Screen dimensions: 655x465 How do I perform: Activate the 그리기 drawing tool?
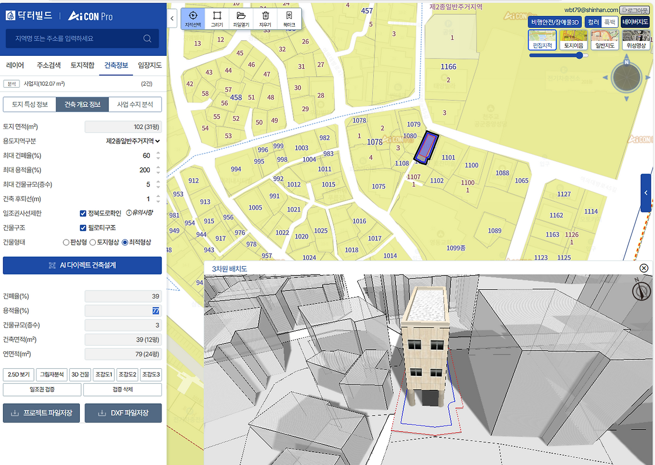(217, 19)
